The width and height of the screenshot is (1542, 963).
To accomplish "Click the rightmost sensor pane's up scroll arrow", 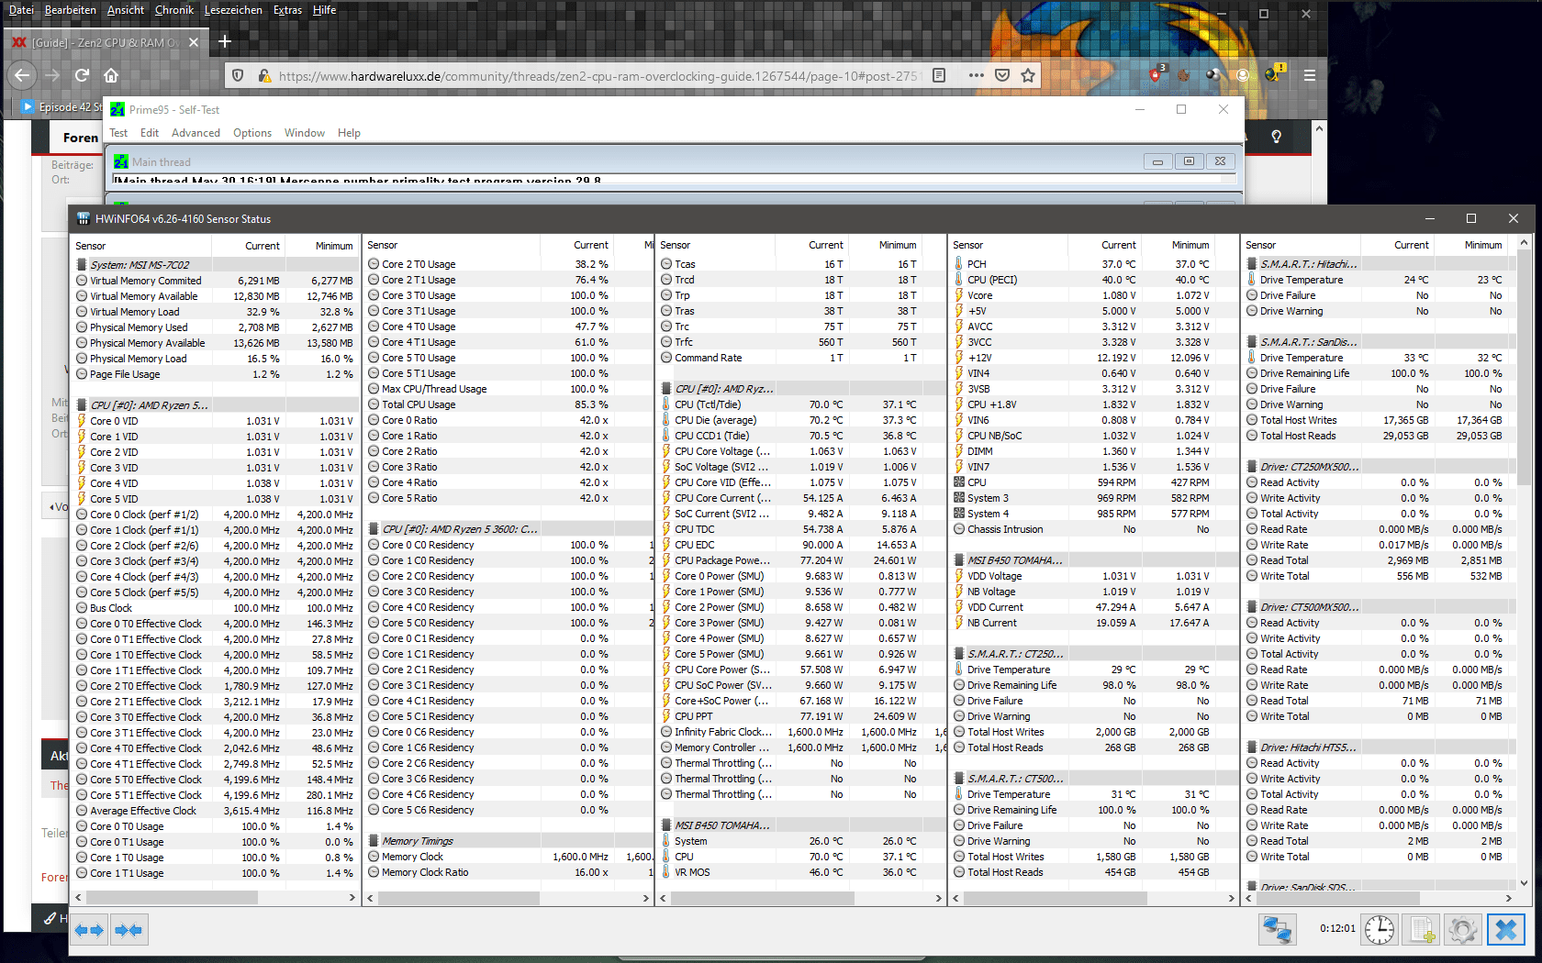I will point(1525,243).
